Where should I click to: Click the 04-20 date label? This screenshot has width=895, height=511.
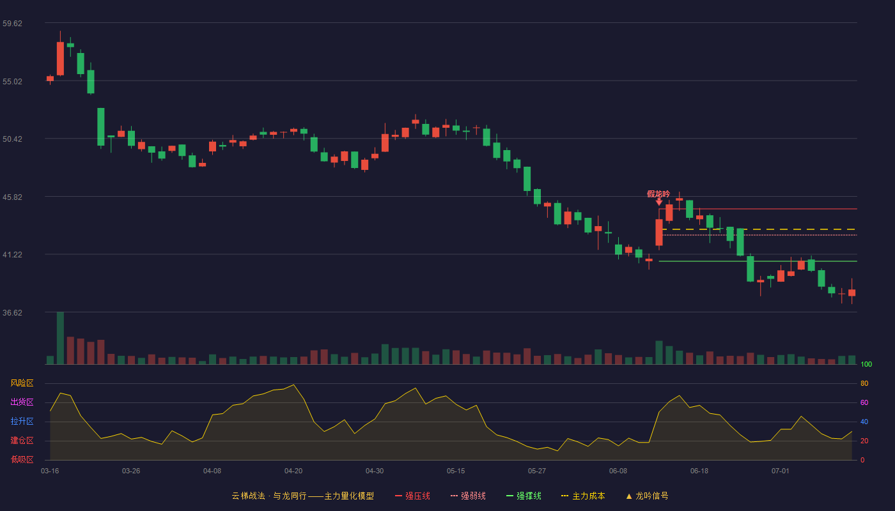(293, 471)
